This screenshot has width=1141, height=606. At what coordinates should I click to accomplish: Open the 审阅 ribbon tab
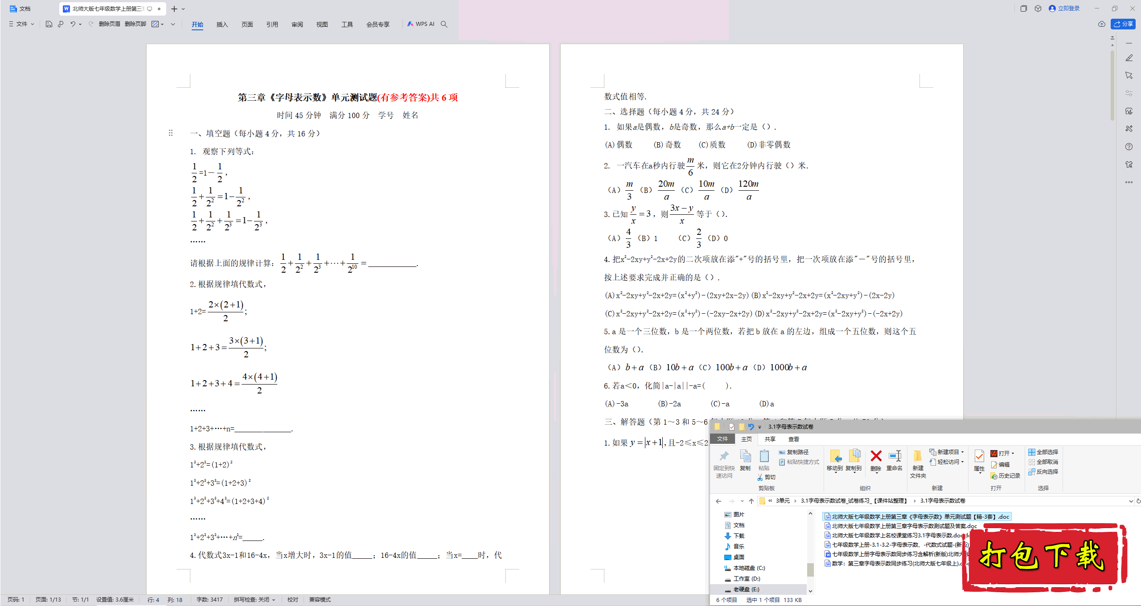[297, 25]
